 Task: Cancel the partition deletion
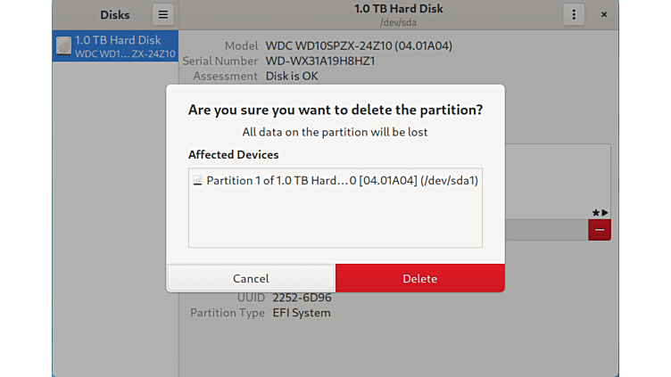pyautogui.click(x=251, y=278)
